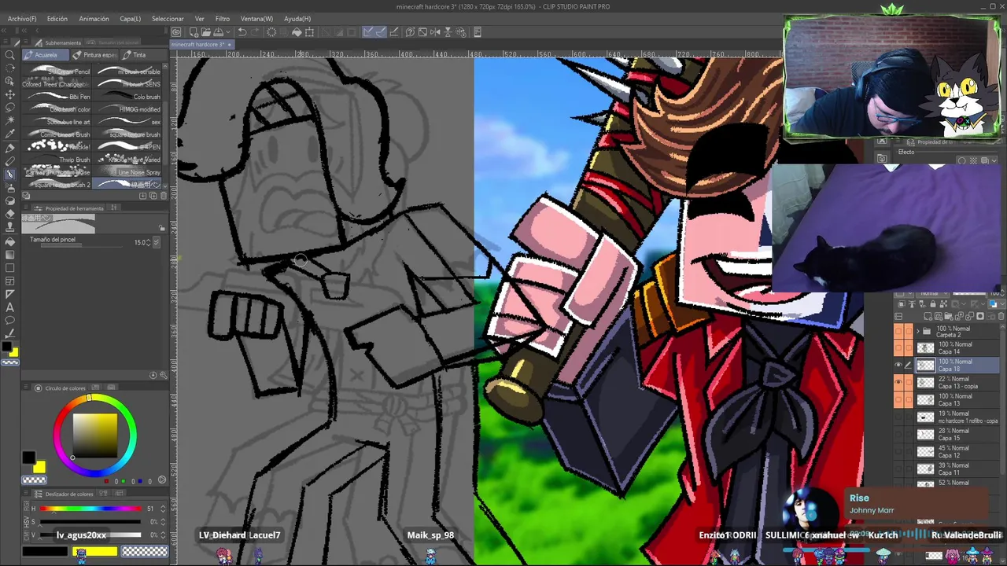The height and width of the screenshot is (566, 1007).
Task: Click the Transform scale icon in command bar
Action: (310, 32)
